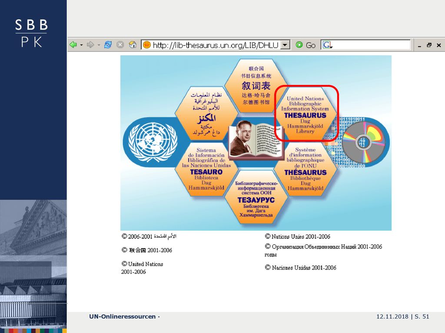
Task: Open the Spanish TESAURO hexagon
Action: (206, 169)
